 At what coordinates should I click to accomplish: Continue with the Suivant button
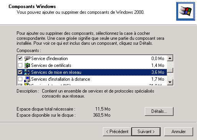146,132
